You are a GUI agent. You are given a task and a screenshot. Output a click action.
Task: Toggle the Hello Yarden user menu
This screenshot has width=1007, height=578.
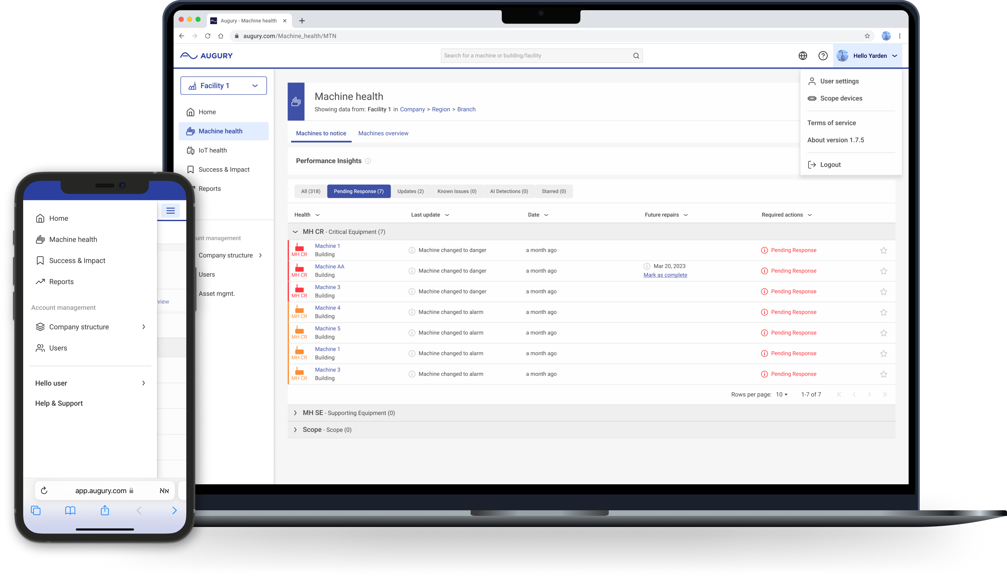[867, 56]
